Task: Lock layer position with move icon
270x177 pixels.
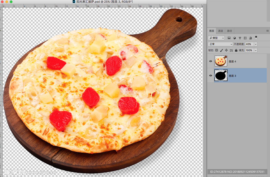Action: point(226,50)
